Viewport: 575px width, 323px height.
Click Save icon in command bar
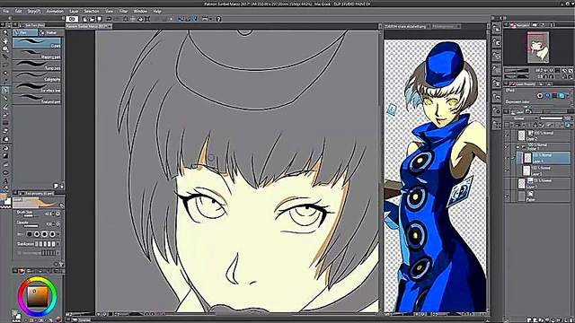point(99,19)
